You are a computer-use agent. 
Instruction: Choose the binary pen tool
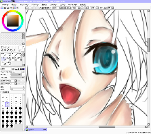click(x=9, y=63)
